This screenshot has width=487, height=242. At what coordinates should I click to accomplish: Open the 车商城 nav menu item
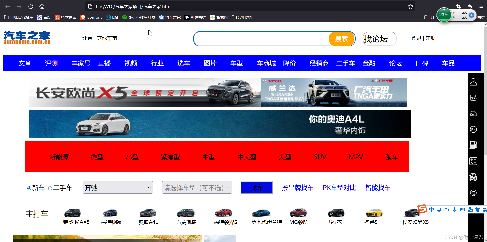tap(266, 63)
